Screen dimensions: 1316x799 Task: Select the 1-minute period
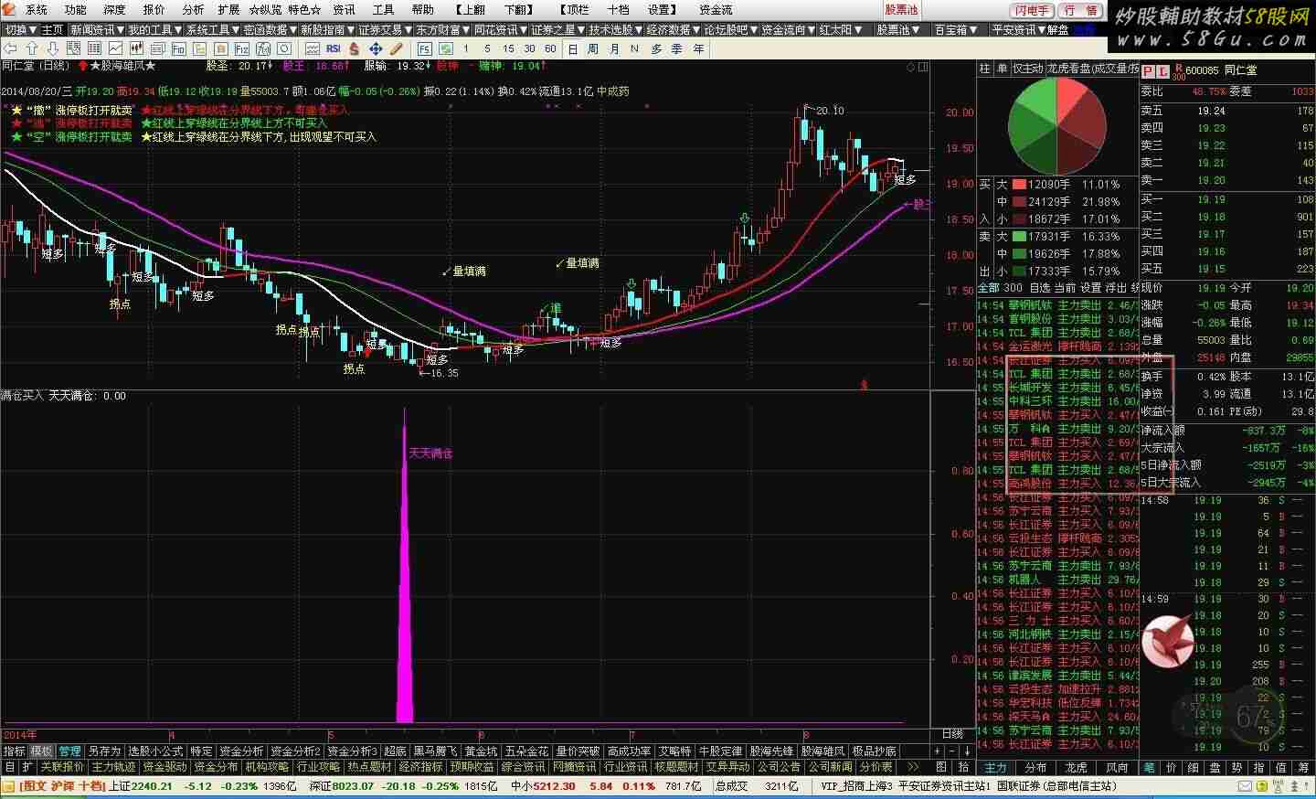[x=466, y=48]
